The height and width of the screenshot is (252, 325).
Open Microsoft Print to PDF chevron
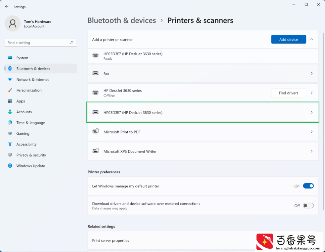[312, 132]
